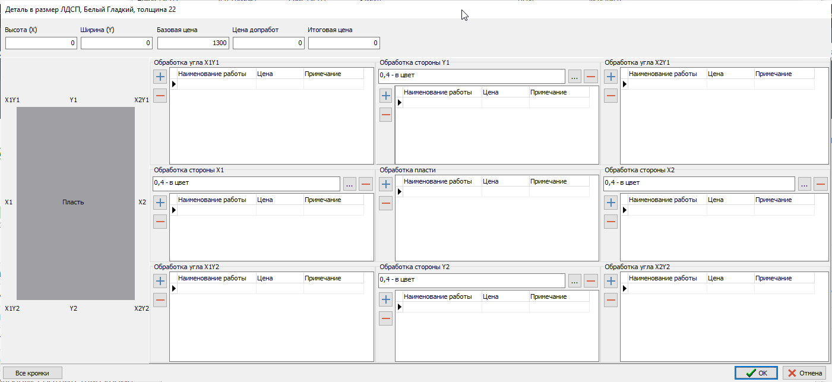Remove a work row from side X2 table
832x382 pixels.
[x=610, y=222]
